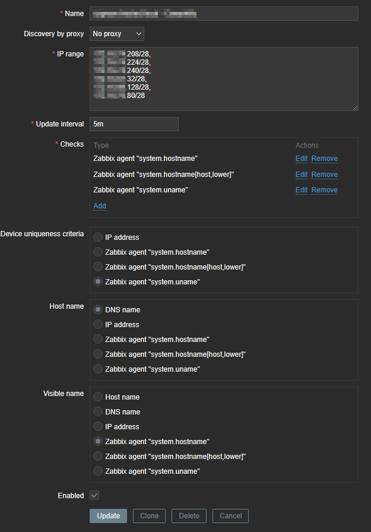Viewport: 371px width, 532px height.
Task: Select IP address as device uniqueness criteria
Action: click(x=98, y=237)
